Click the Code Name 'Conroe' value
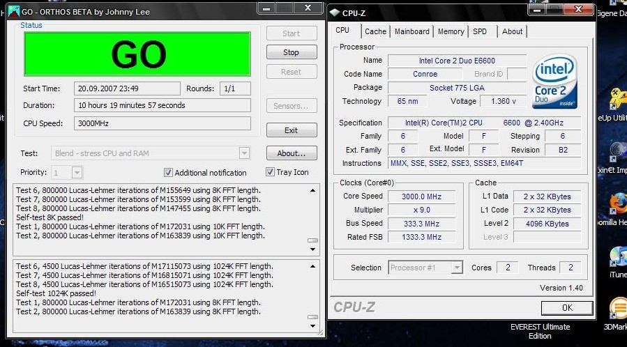This screenshot has height=347, width=627. pos(425,75)
